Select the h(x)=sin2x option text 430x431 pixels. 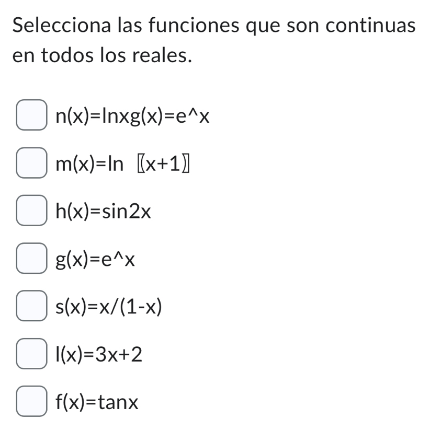tap(103, 211)
